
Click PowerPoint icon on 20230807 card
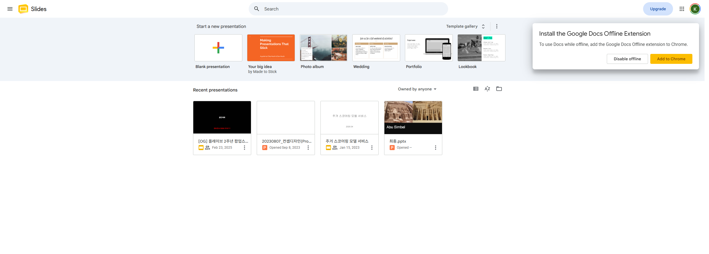(x=265, y=148)
